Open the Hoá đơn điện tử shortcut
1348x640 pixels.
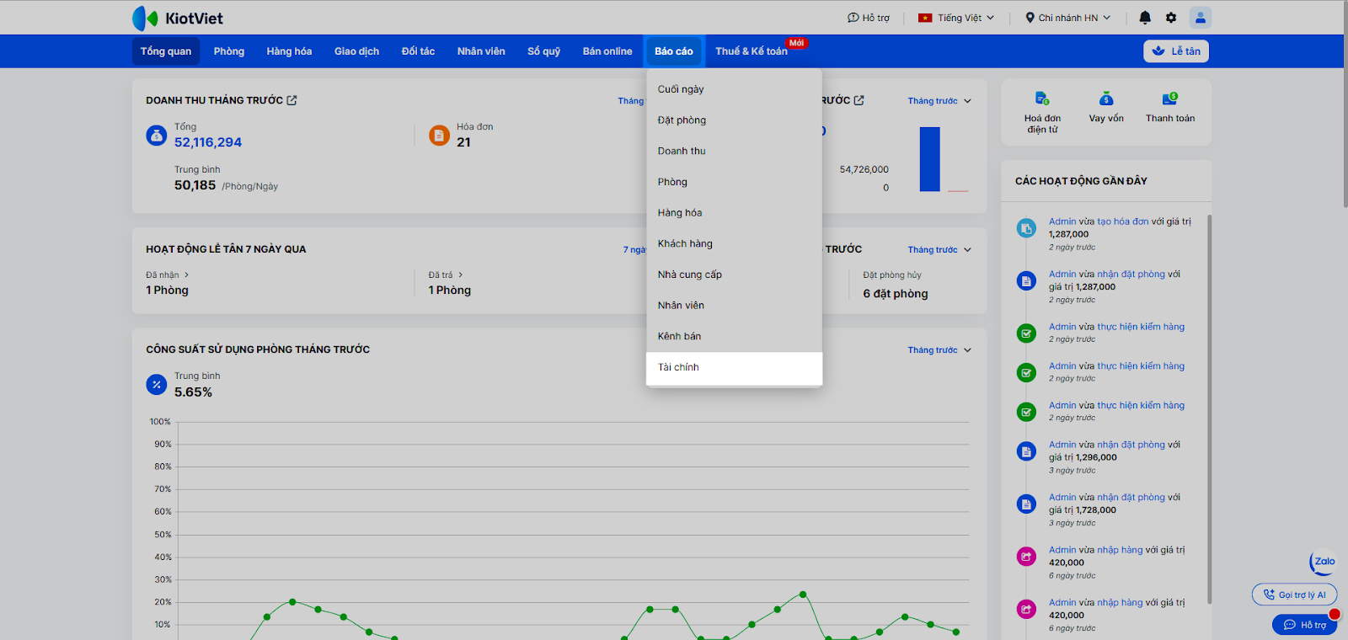pos(1042,112)
